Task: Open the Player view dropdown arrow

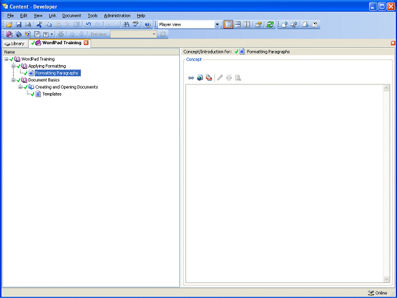Action: tap(217, 25)
